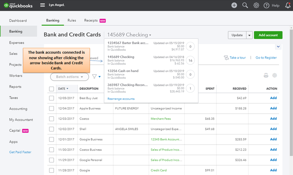Click the 0 badge for Barter Bank account
Viewport: 293px width, 175px height.
click(x=191, y=46)
